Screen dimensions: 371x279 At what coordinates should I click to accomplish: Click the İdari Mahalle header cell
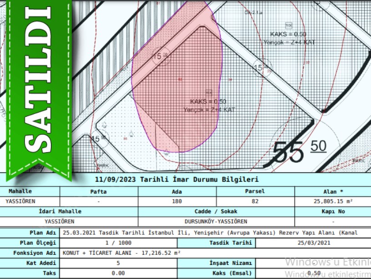60,212
